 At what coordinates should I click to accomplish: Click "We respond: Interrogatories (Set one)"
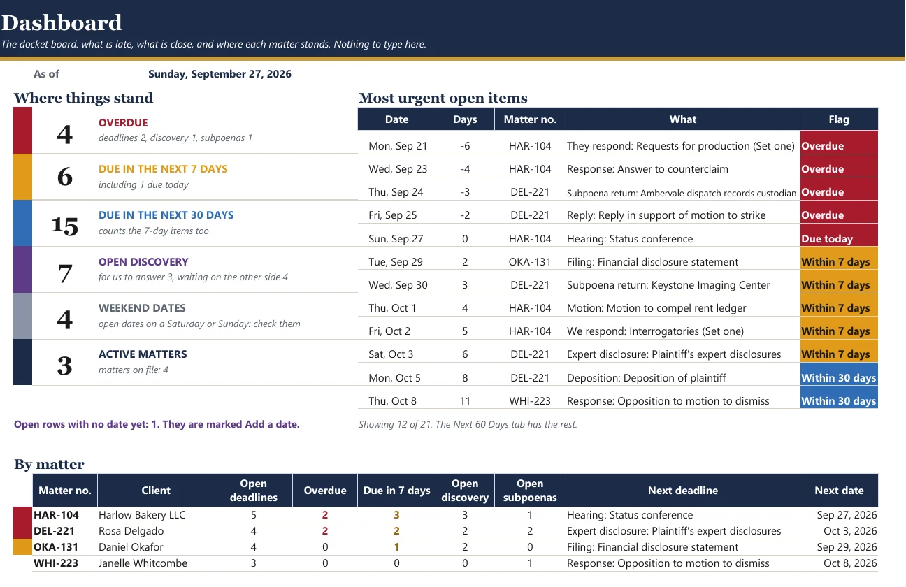(655, 331)
